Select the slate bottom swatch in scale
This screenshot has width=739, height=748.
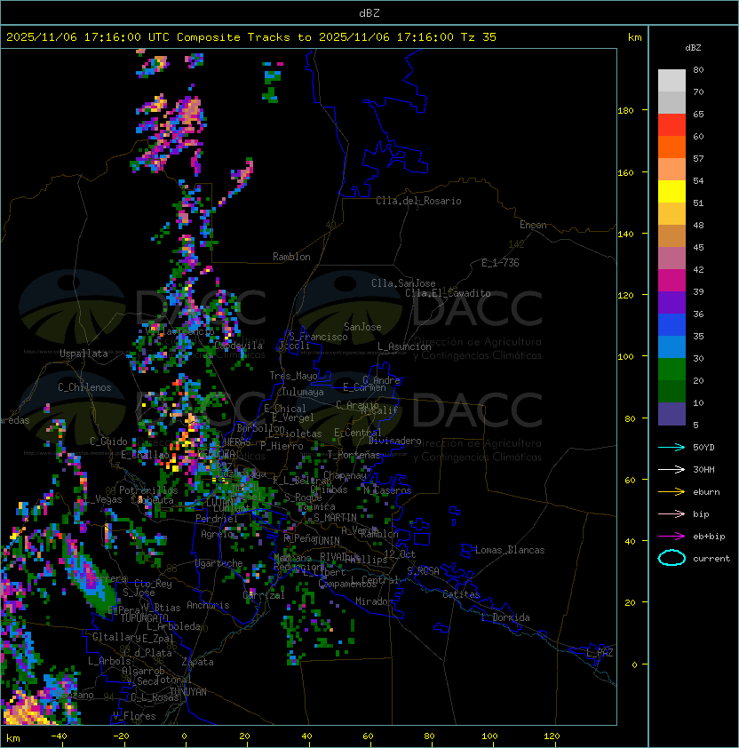coord(671,414)
